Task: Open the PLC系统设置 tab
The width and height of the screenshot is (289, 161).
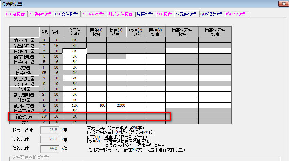Action: tap(40, 14)
